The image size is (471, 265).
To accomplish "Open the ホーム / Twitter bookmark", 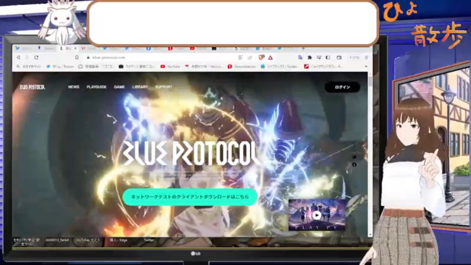I will [60, 66].
